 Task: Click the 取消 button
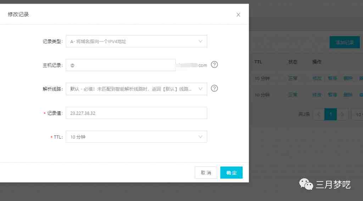tap(206, 173)
